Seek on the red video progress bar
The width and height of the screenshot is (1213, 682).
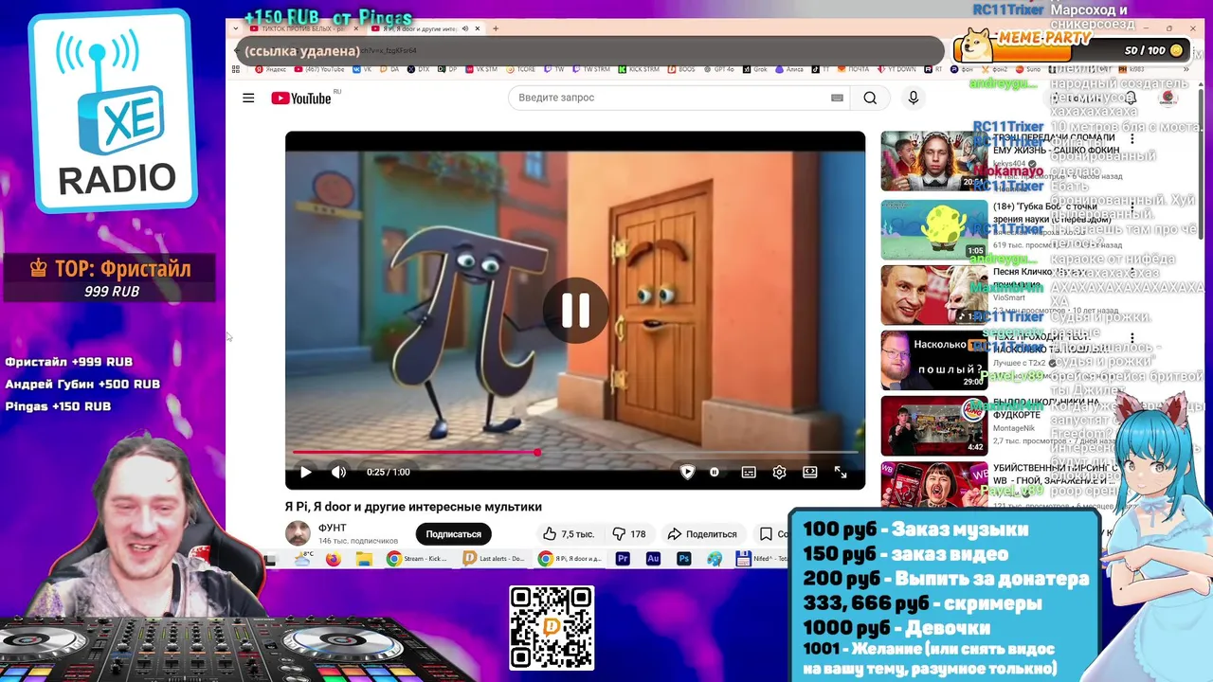click(x=575, y=452)
